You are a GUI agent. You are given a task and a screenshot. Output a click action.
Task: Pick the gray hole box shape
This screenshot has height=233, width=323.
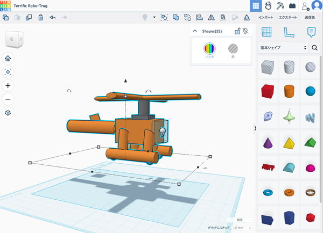[268, 67]
